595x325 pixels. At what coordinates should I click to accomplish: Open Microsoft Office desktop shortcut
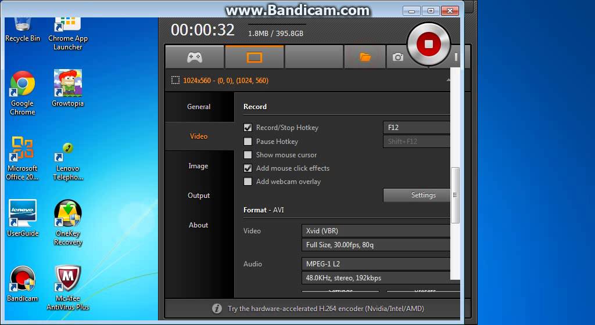[23, 158]
